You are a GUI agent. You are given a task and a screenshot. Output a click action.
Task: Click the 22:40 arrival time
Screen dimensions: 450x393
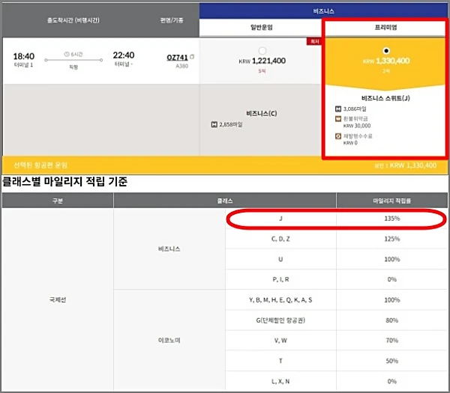point(124,55)
